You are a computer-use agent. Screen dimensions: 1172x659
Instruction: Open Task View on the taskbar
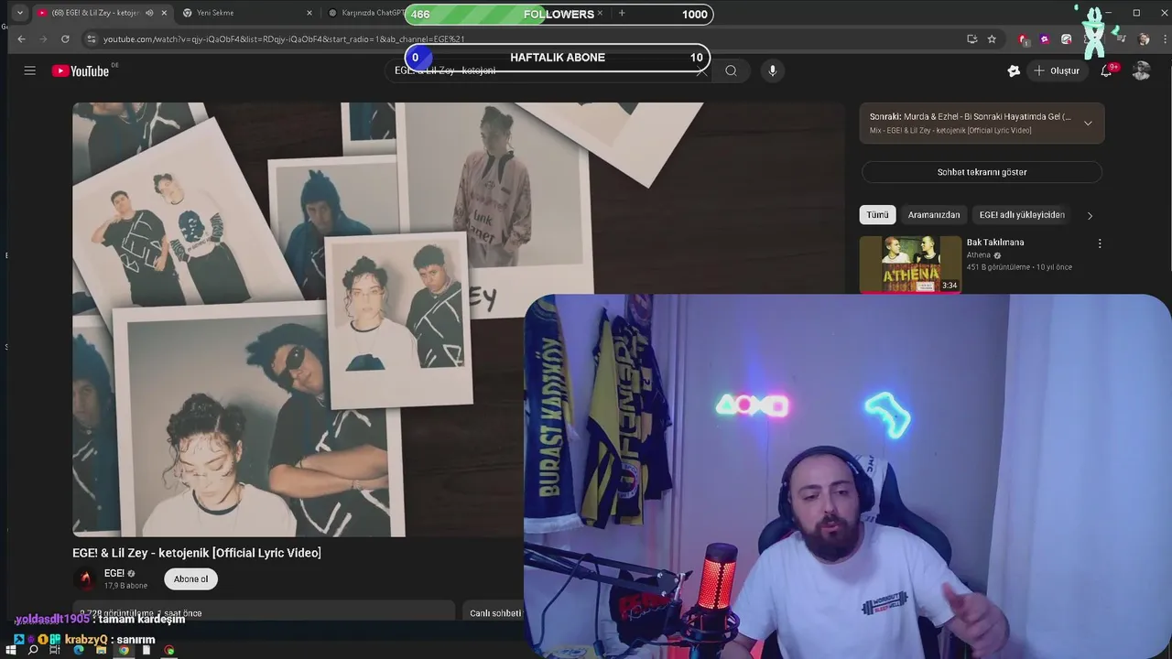[x=56, y=651]
